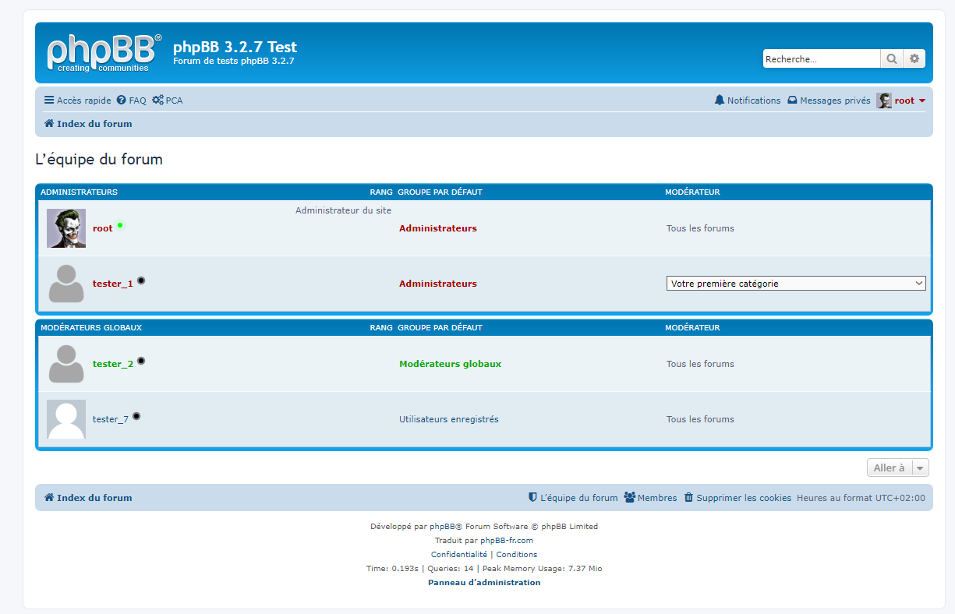Click L'équipe du forum footer link
This screenshot has height=614, width=955.
[573, 498]
